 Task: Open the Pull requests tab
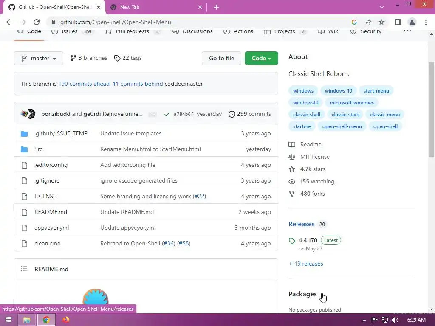(133, 31)
